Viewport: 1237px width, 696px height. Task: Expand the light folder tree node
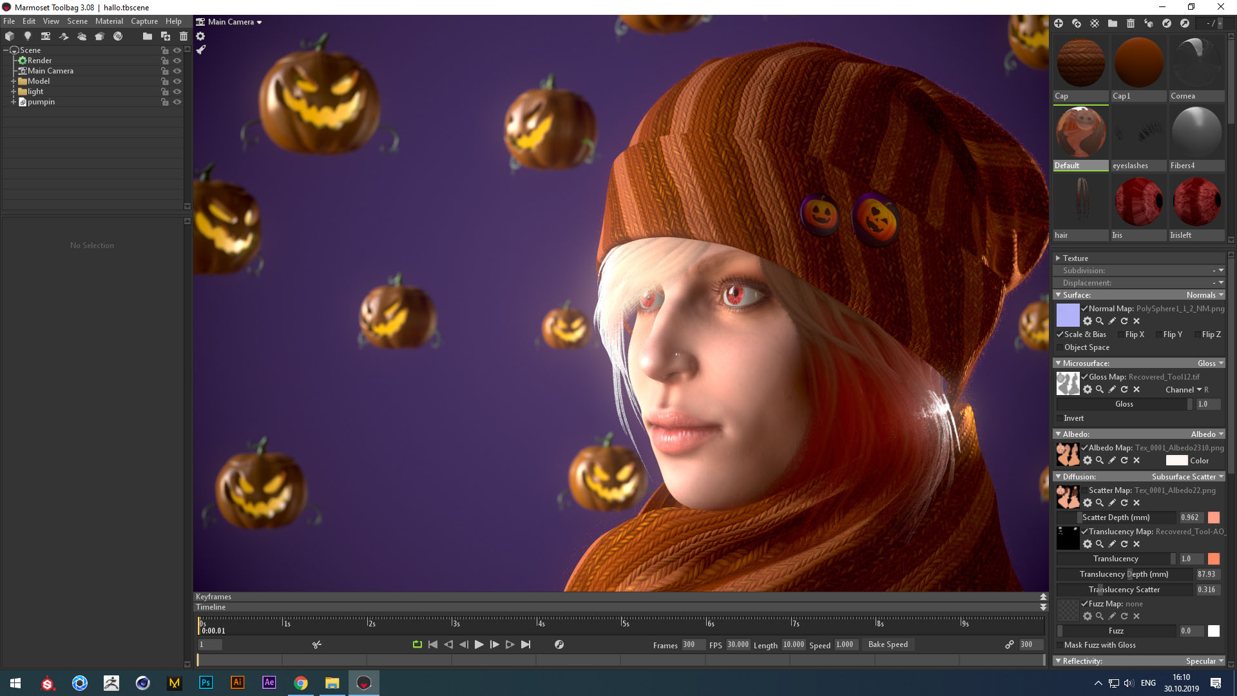point(13,92)
